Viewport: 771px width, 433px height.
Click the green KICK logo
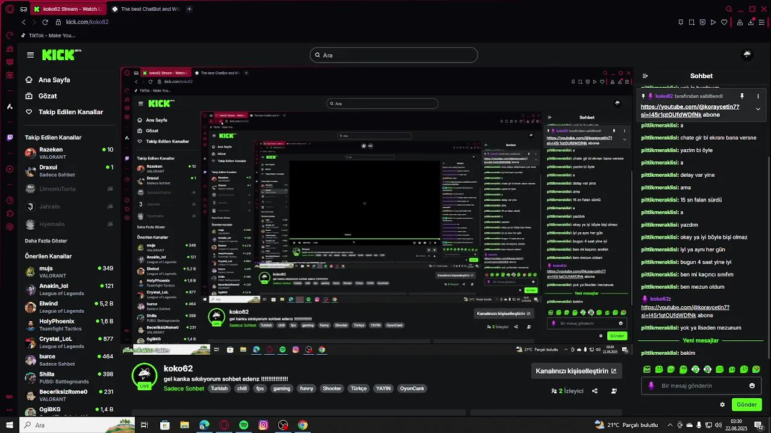[x=61, y=55]
